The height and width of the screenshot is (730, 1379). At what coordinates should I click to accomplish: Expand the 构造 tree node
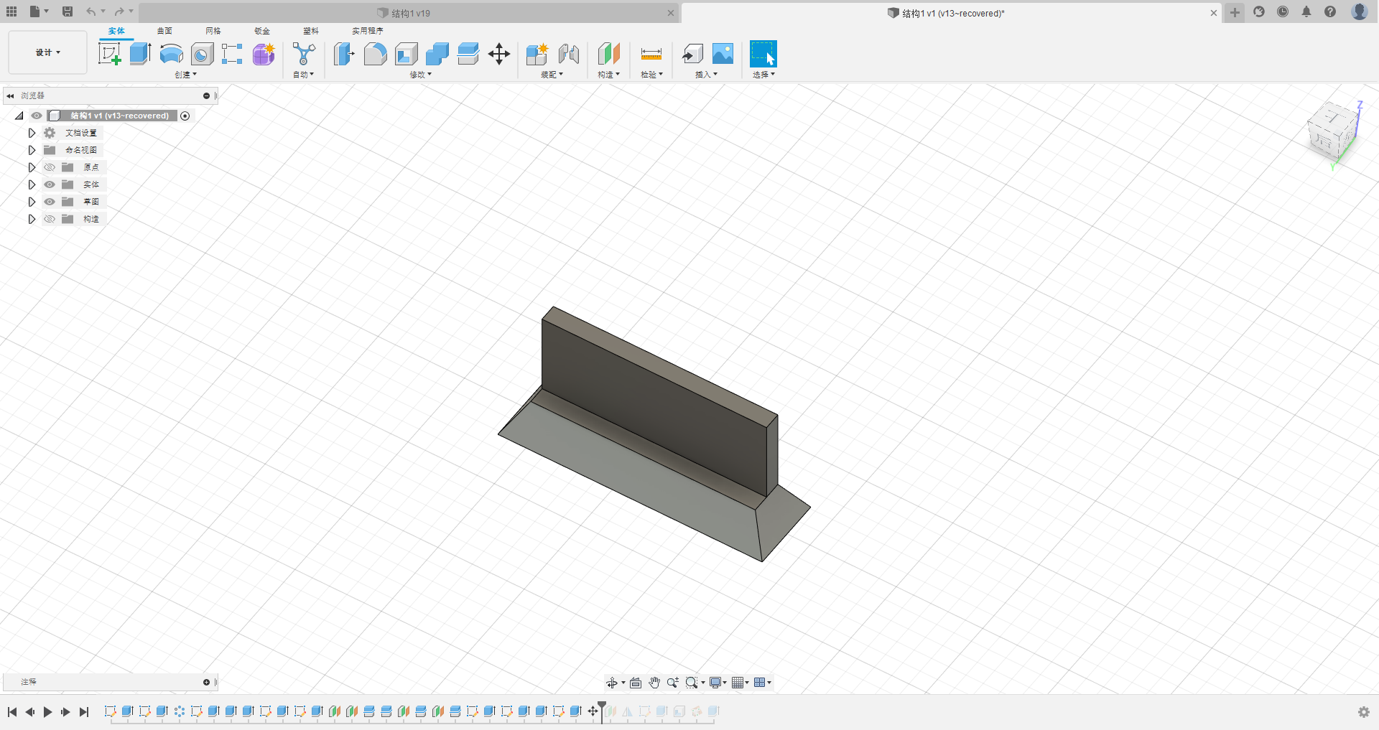click(32, 219)
